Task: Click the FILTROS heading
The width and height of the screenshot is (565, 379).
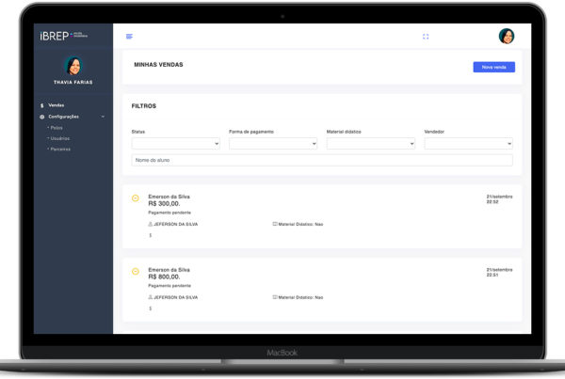Action: 144,106
